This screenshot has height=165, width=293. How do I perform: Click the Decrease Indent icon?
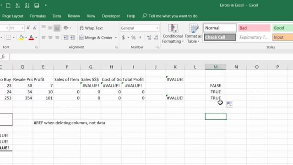click(x=65, y=38)
